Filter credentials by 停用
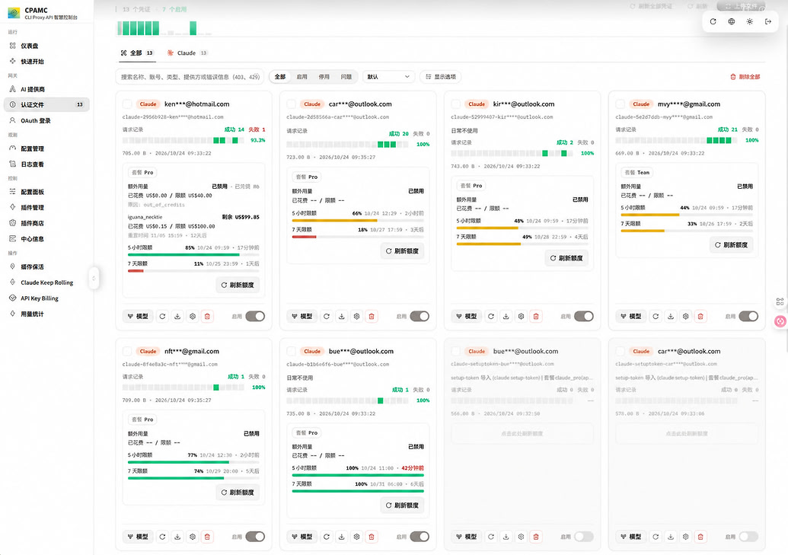This screenshot has height=555, width=788. tap(324, 77)
